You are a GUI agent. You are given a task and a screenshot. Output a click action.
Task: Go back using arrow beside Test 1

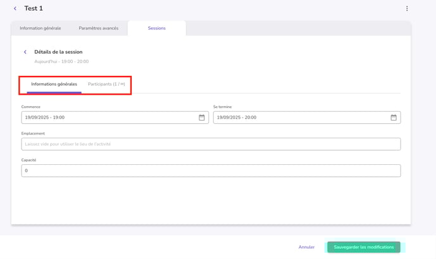[x=15, y=8]
